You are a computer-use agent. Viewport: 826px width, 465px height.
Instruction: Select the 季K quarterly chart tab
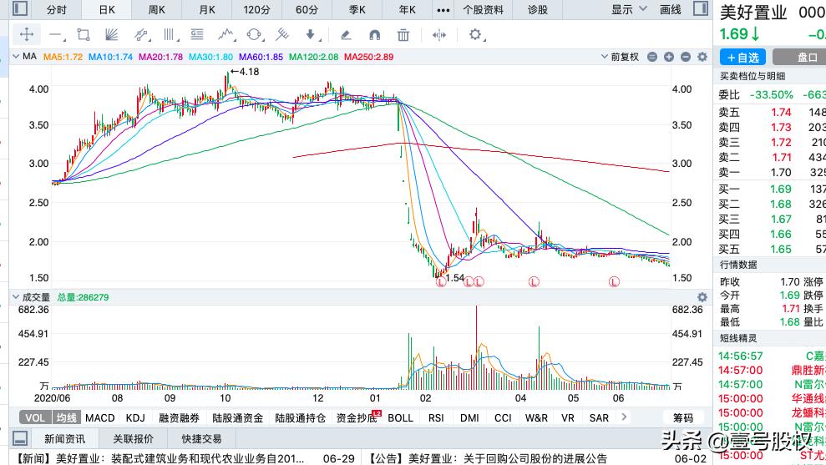coord(357,9)
